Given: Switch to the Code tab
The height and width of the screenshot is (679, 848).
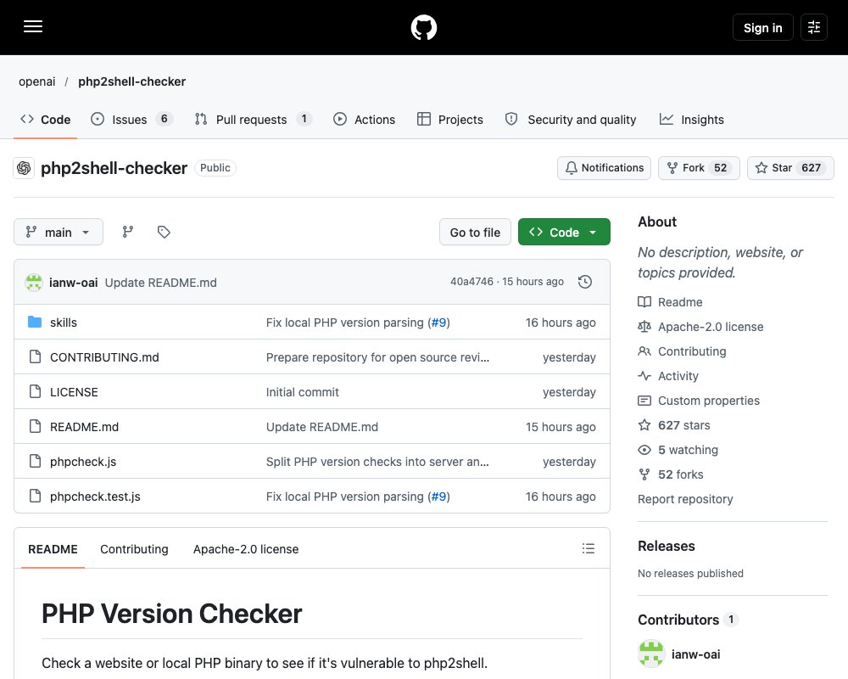Looking at the screenshot, I should click(46, 119).
